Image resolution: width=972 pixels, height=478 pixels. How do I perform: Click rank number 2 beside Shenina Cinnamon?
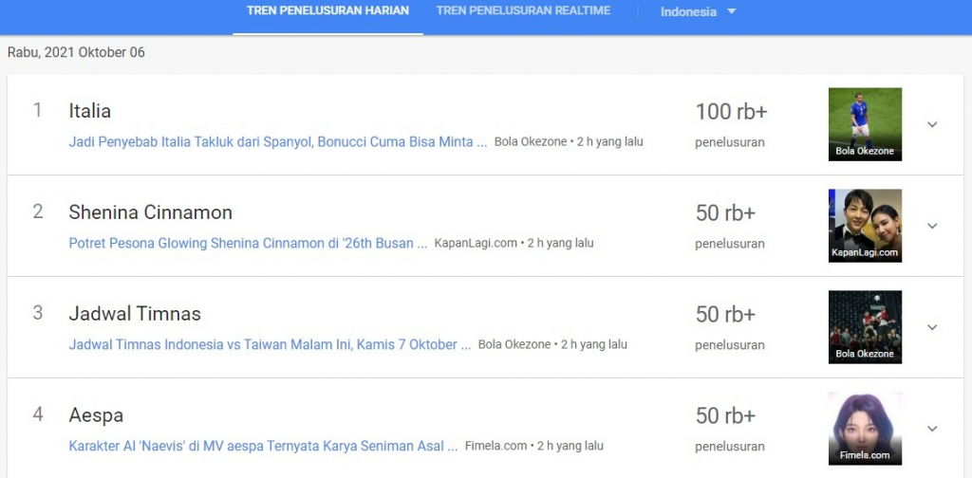point(38,212)
